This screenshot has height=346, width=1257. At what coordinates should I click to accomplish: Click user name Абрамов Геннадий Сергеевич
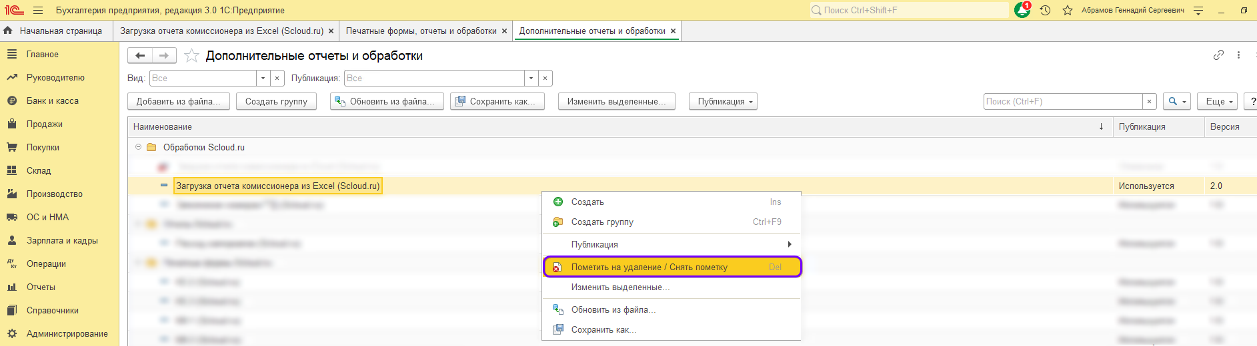pos(1132,10)
